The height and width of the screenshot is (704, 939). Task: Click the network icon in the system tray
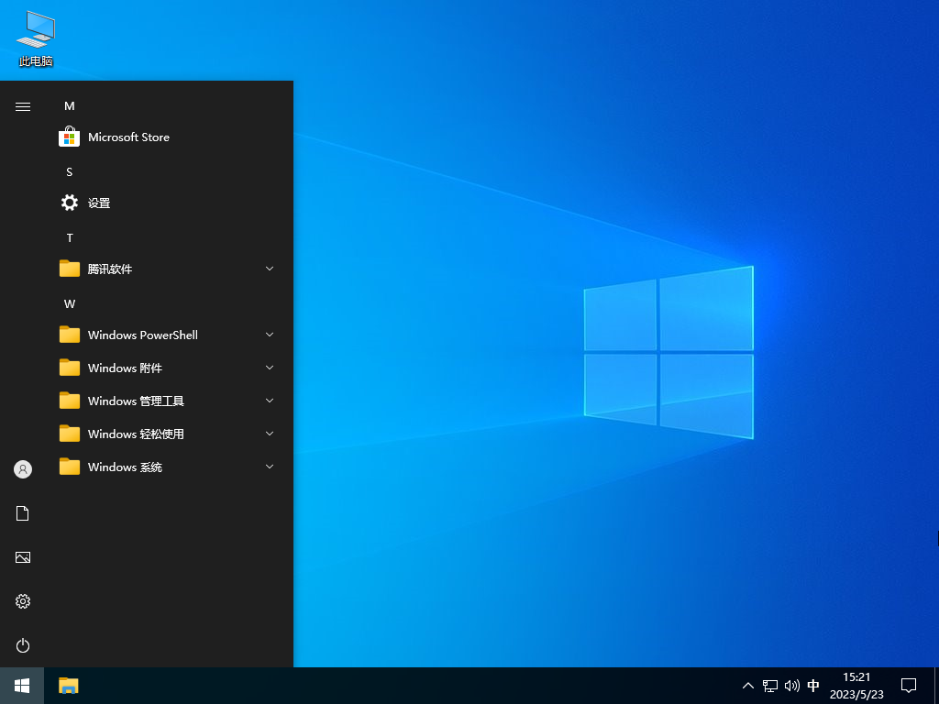tap(769, 685)
